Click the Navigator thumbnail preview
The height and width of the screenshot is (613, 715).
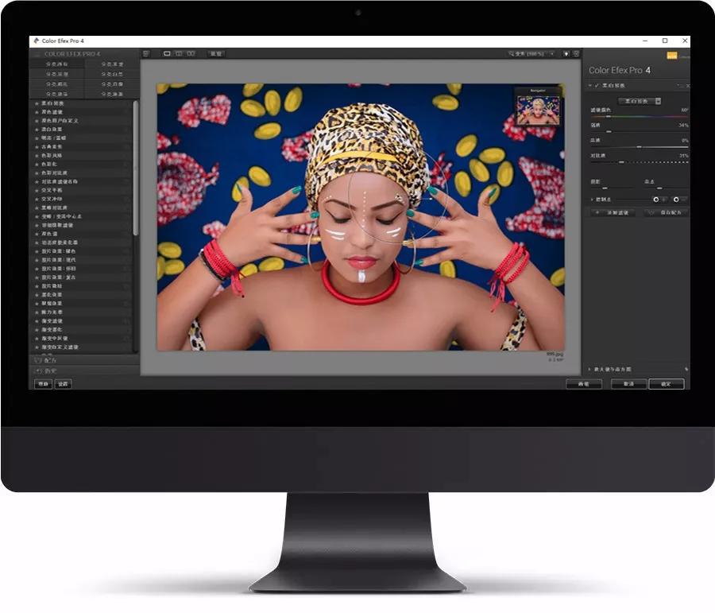pos(538,110)
